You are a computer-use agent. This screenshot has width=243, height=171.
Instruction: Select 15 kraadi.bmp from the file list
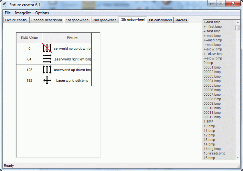214,153
